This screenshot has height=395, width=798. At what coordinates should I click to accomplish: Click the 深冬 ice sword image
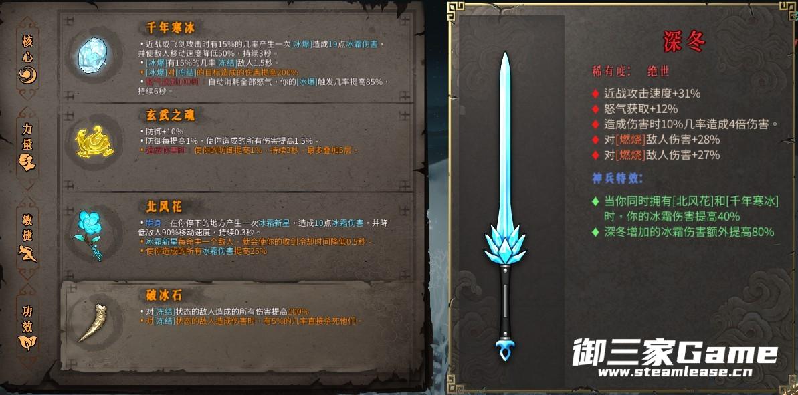pos(505,206)
